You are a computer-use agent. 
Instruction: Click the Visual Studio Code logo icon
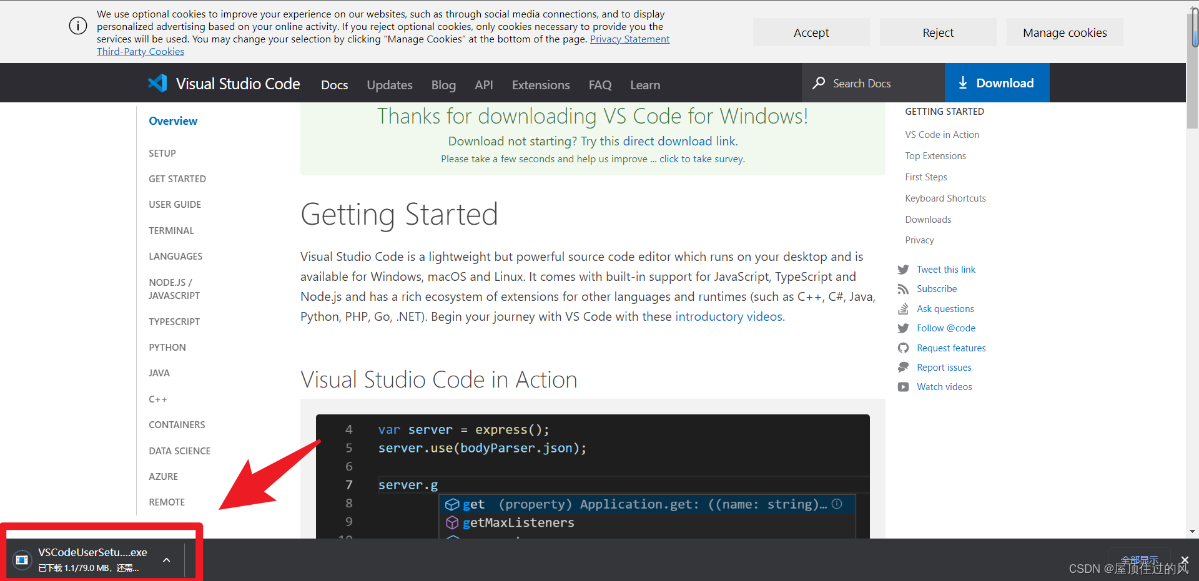pos(157,83)
